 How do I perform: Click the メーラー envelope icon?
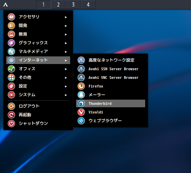coord(81,95)
